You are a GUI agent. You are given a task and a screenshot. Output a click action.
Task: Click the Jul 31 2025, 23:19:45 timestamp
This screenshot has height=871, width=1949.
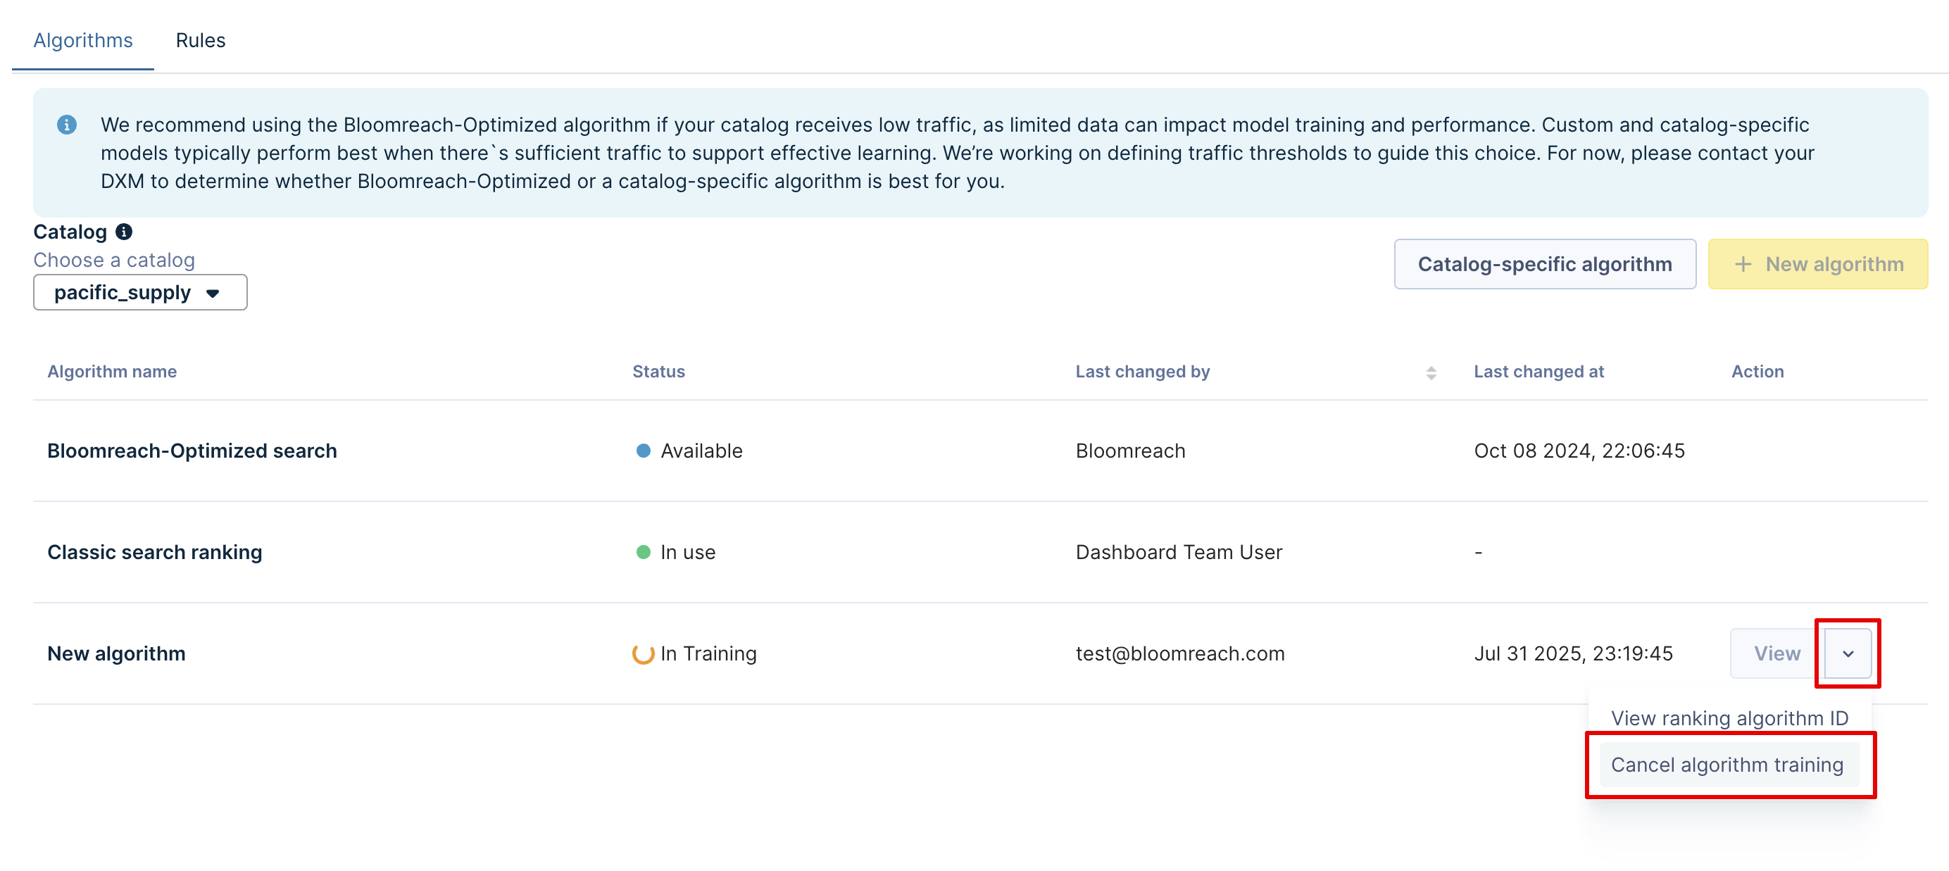pyautogui.click(x=1573, y=653)
